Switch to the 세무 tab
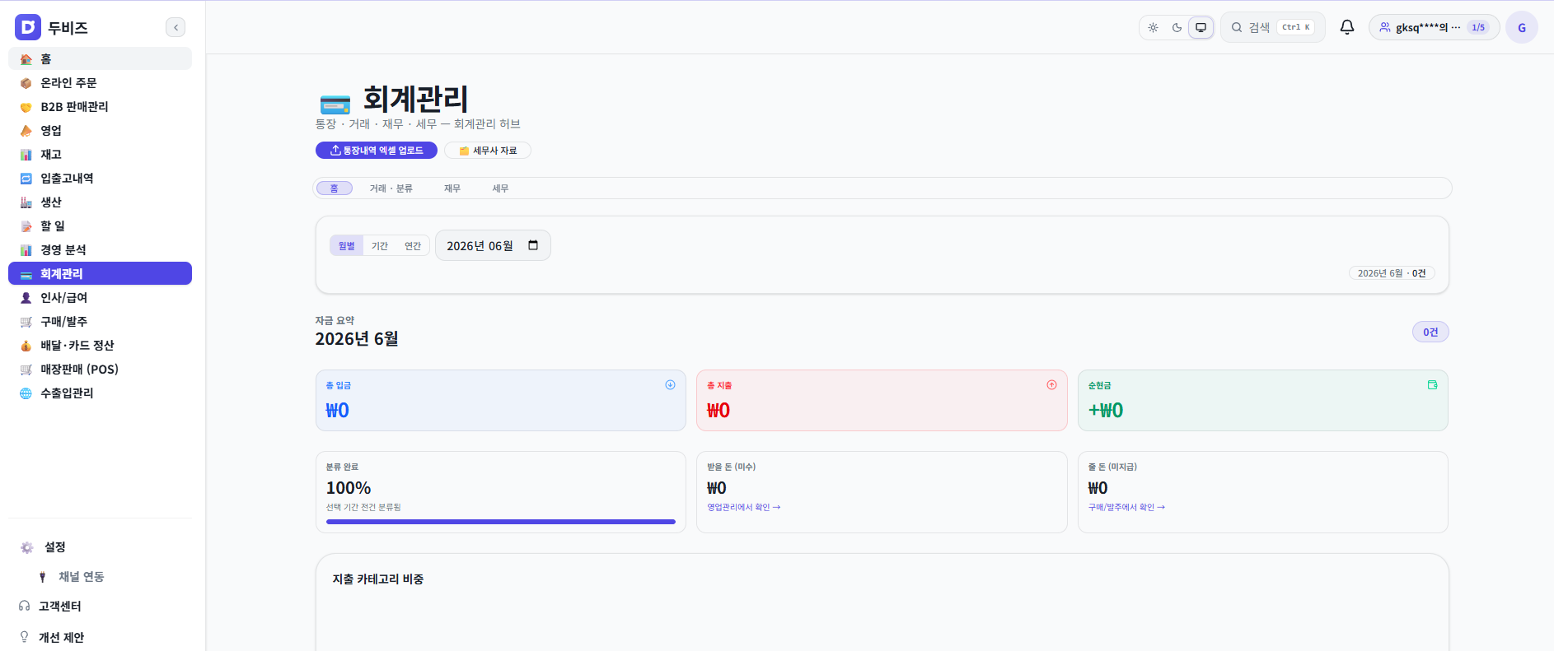The width and height of the screenshot is (1554, 651). 500,188
